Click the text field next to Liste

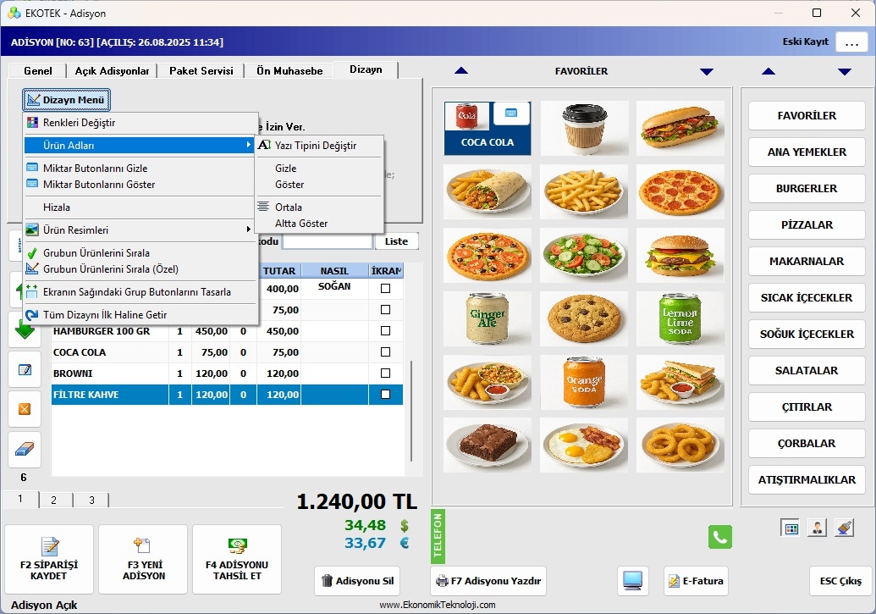(x=327, y=241)
